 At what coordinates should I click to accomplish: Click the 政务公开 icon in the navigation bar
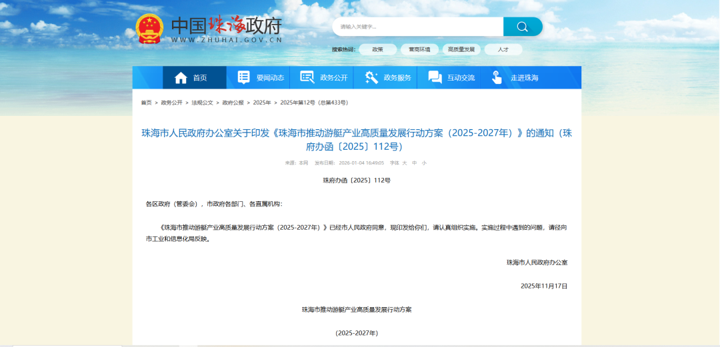click(x=307, y=77)
